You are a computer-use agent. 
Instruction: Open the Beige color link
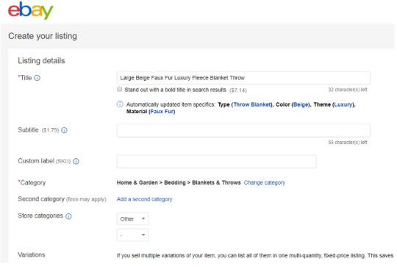coord(301,104)
